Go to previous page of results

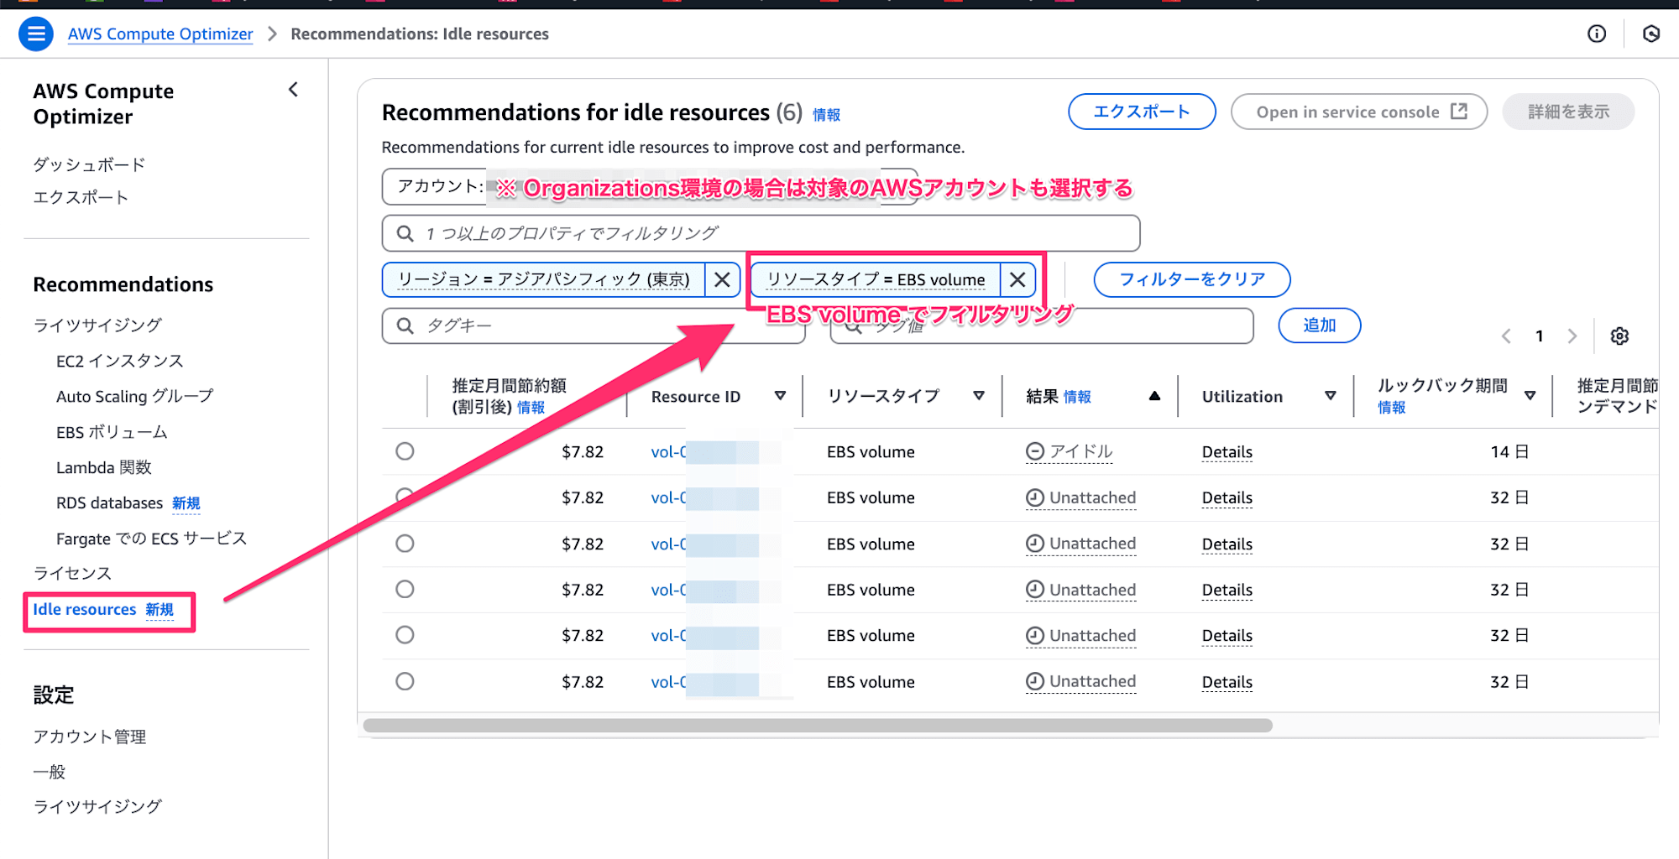tap(1506, 336)
